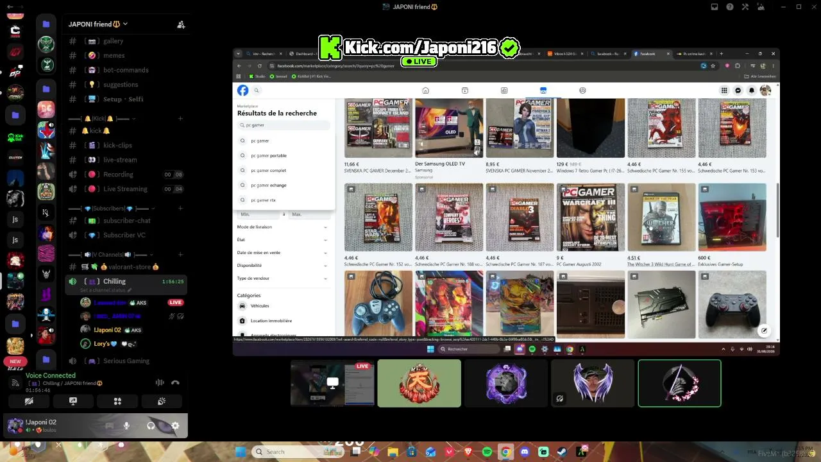Open the Facebook tab in shared browser
Image resolution: width=821 pixels, height=462 pixels.
650,54
